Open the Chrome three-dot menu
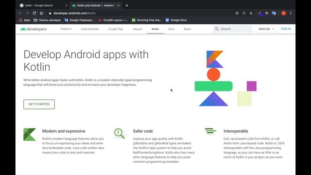 click(x=291, y=13)
